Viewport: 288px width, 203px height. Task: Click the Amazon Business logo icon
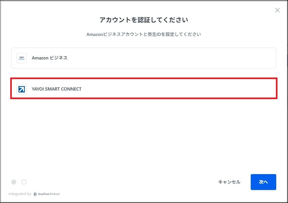[22, 58]
